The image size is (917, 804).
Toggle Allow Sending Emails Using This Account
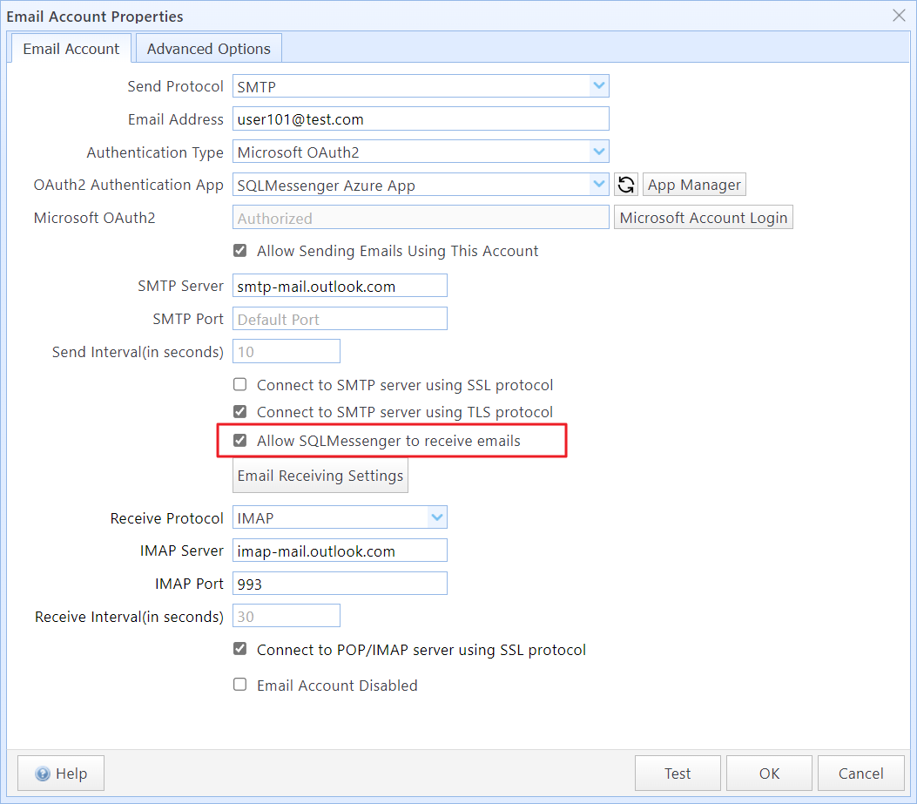[x=239, y=251]
